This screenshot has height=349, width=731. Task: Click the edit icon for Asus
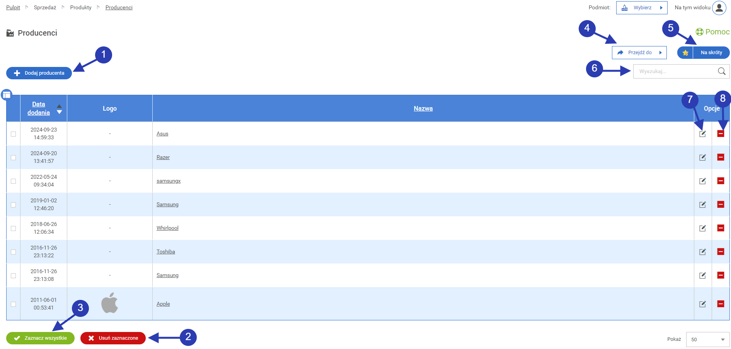pos(702,134)
